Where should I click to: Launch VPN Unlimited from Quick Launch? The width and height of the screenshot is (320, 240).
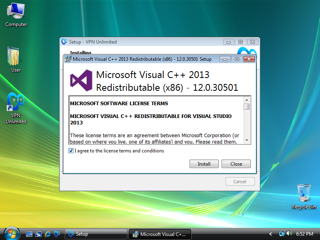click(57, 234)
